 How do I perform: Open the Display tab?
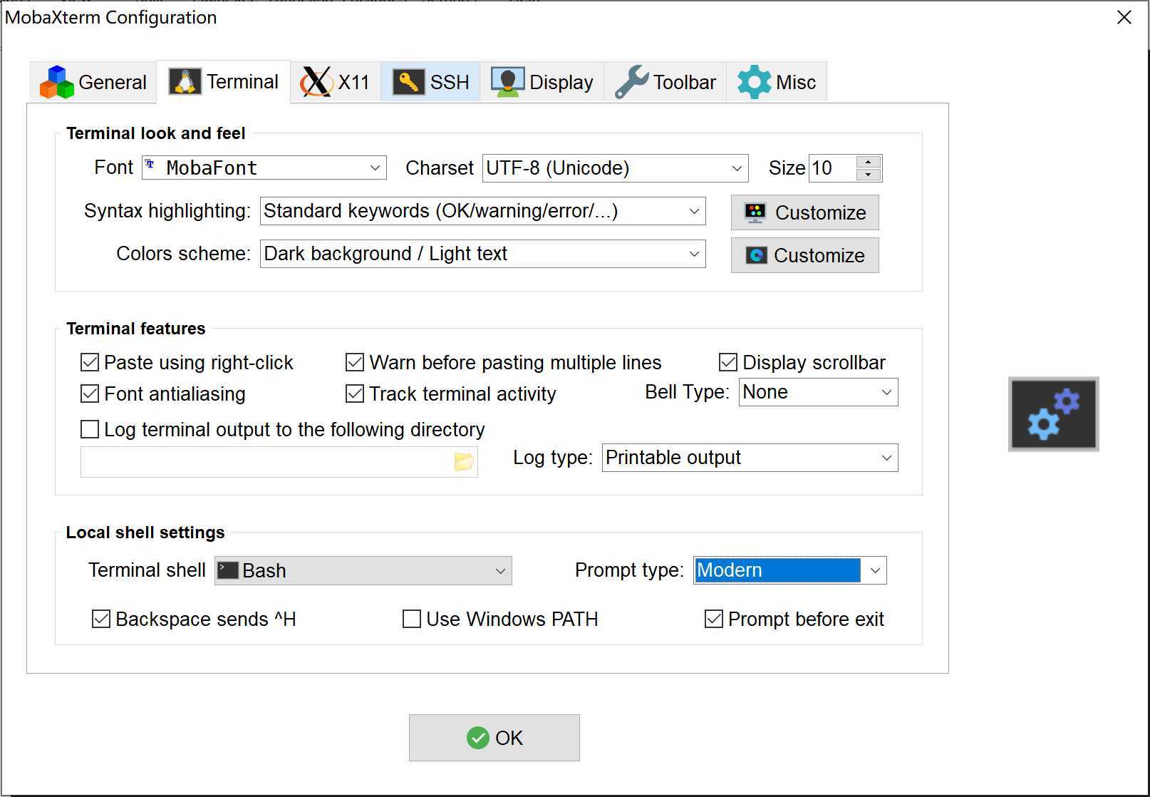pyautogui.click(x=542, y=82)
